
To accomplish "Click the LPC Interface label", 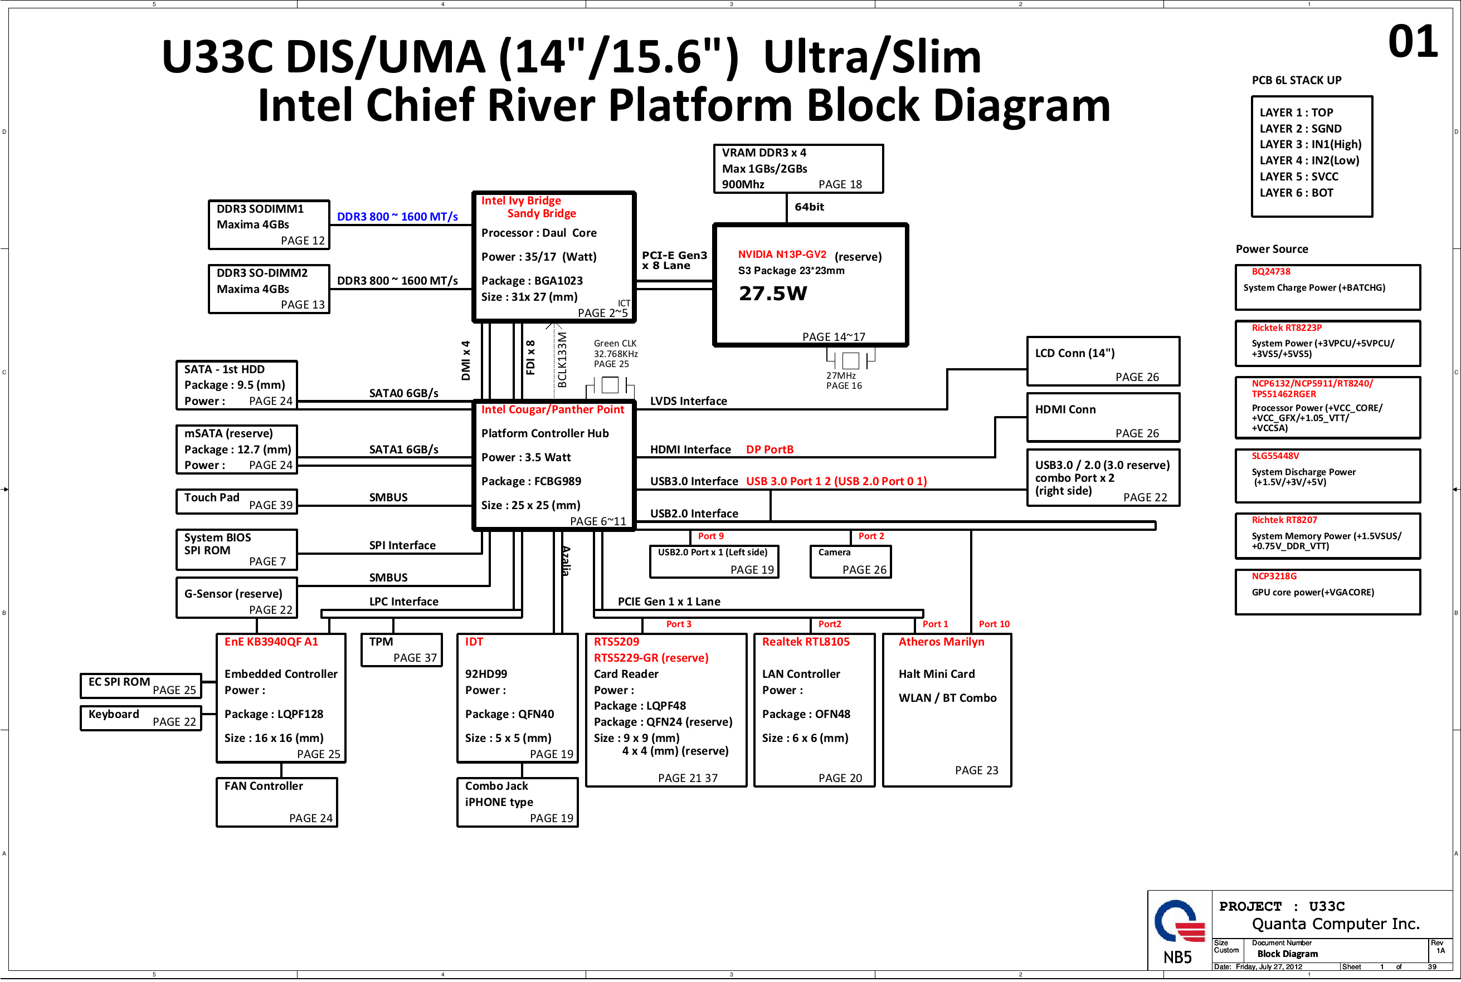I will tap(403, 601).
